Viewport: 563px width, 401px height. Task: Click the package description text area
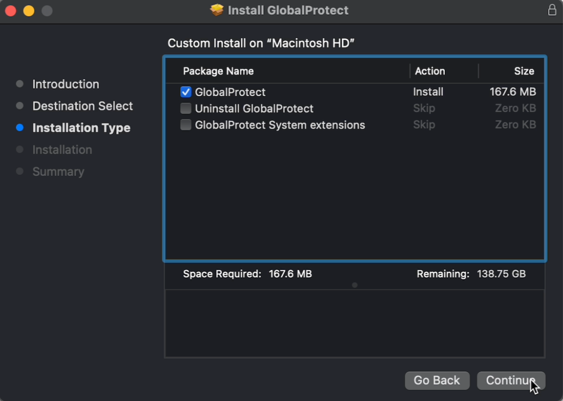coord(355,323)
